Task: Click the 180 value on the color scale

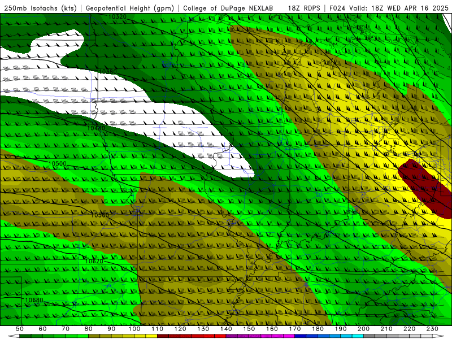Action: tap(318, 329)
